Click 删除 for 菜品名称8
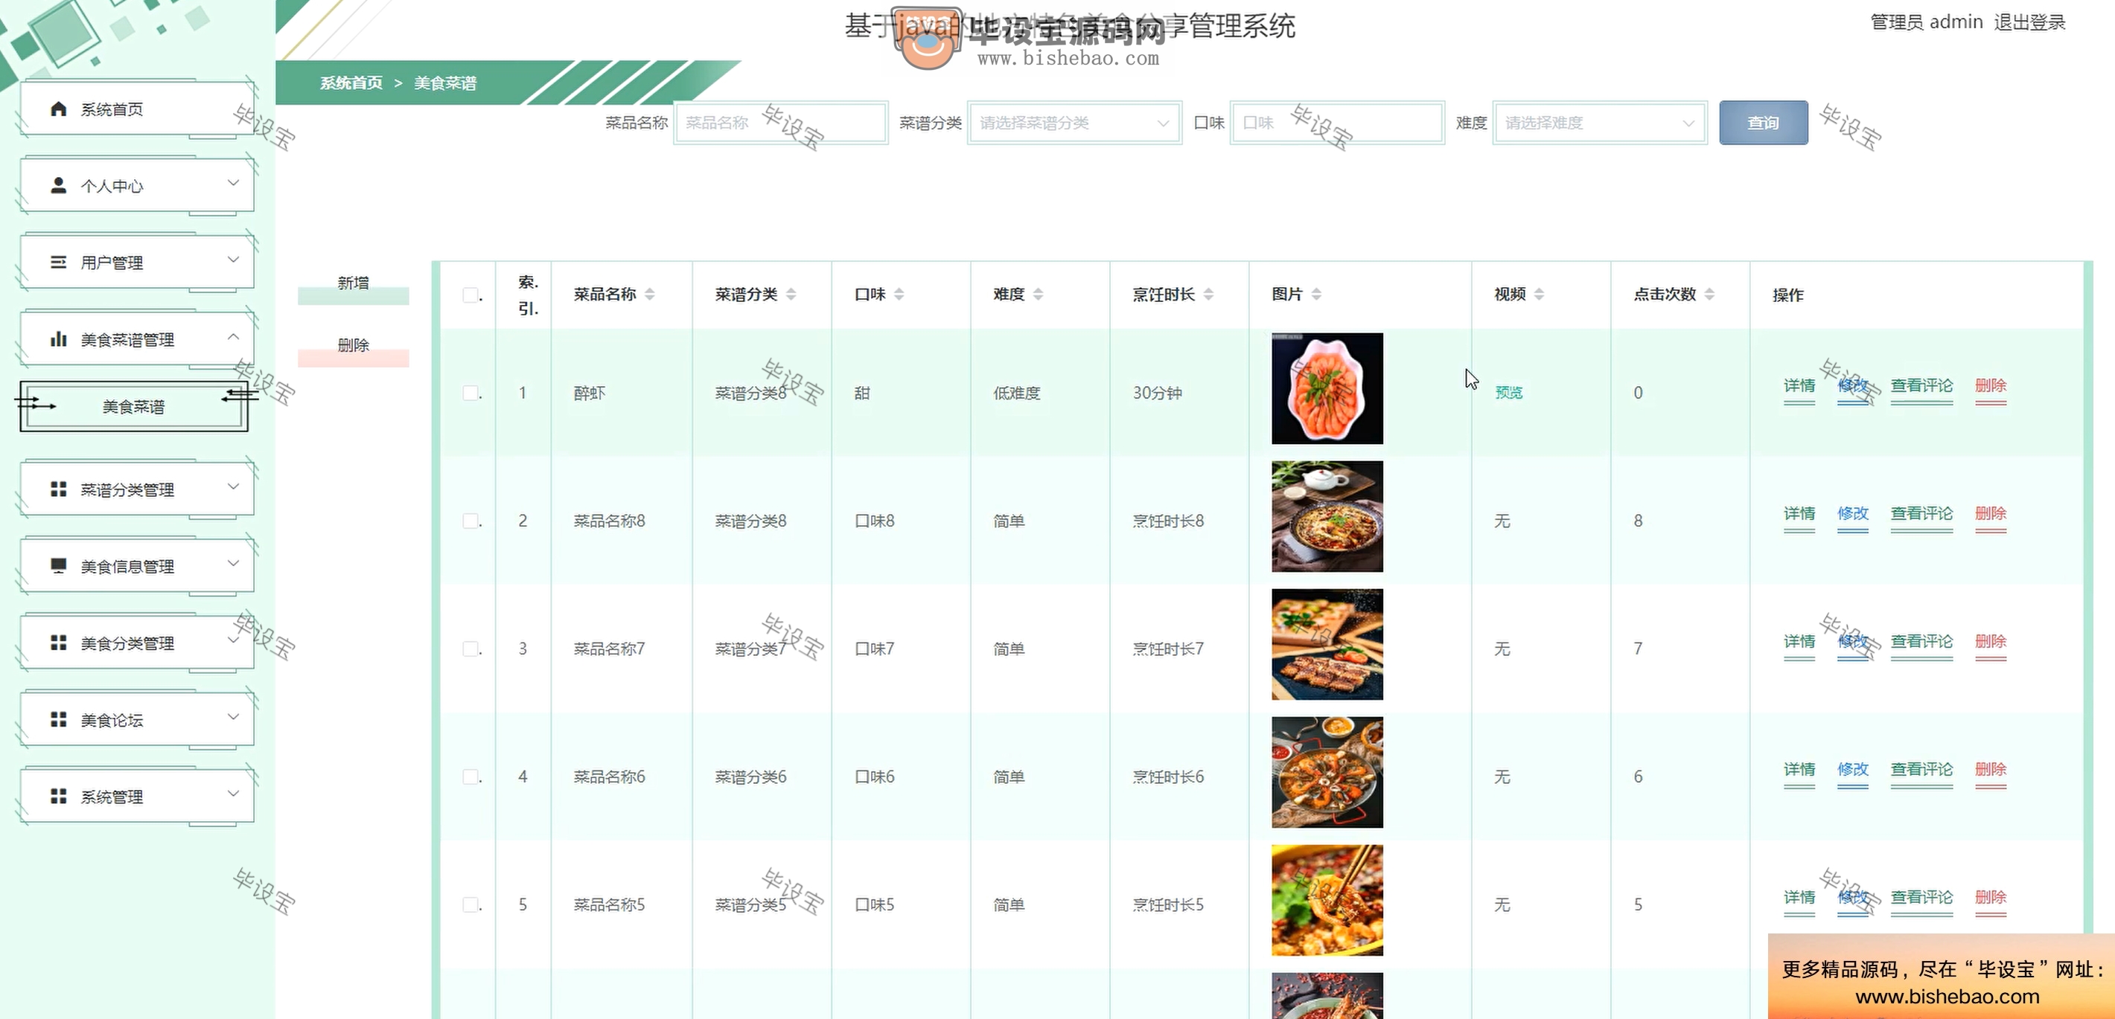 click(1990, 514)
